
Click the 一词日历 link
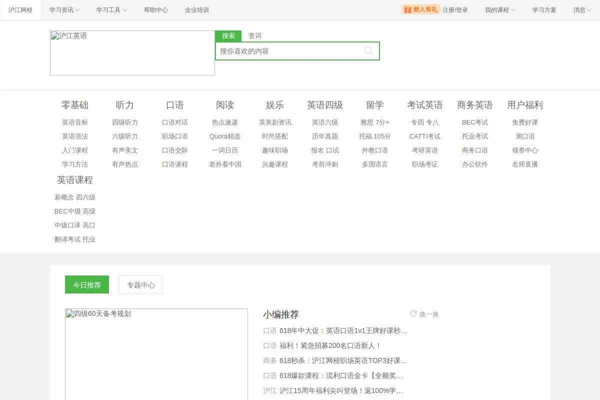click(x=225, y=150)
